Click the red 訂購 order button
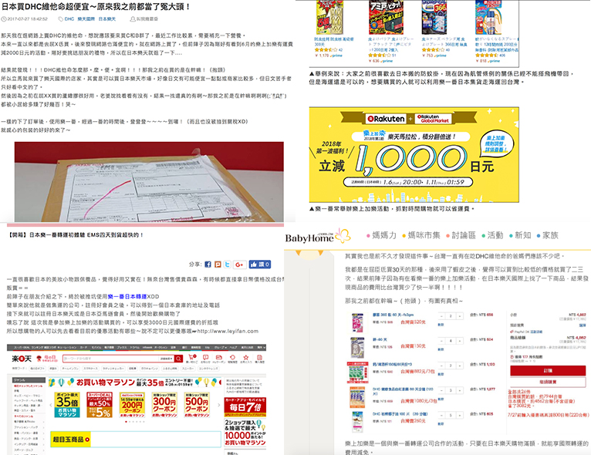 coord(548,371)
